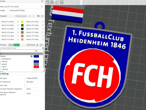
Task: Select the Plate 1 row
Action: 21,54
